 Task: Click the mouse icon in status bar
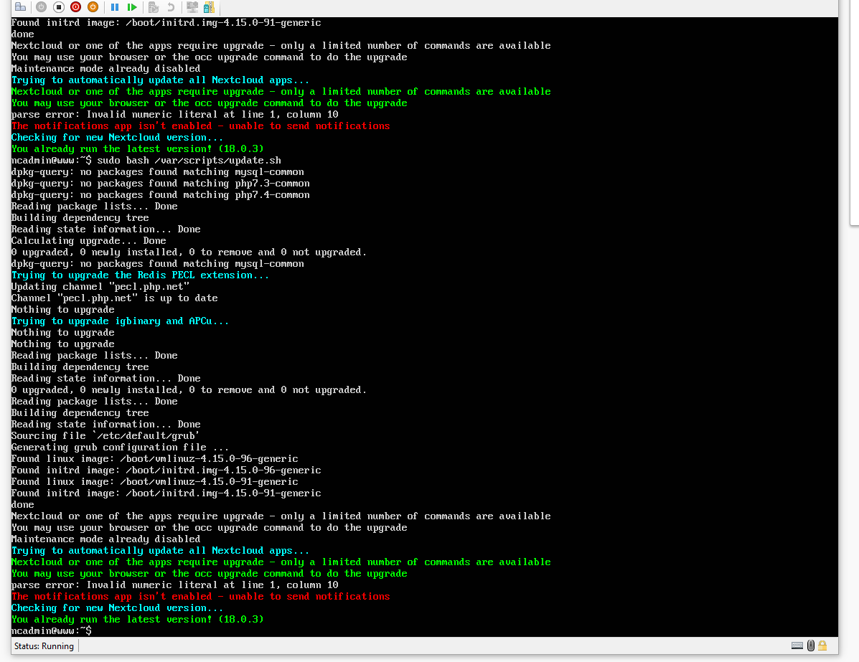tap(811, 646)
